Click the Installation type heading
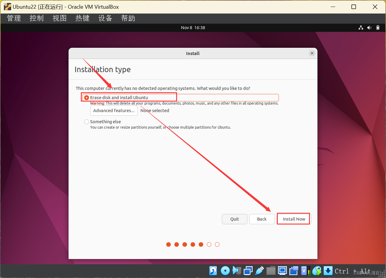This screenshot has height=278, width=386. pos(103,69)
